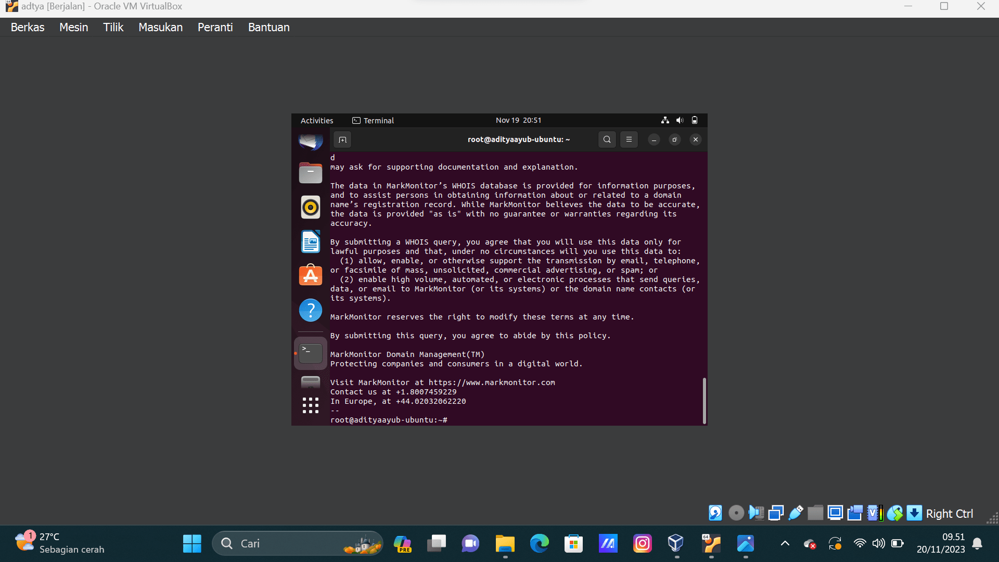Click the recording status indicator
This screenshot has width=999, height=562.
(x=855, y=513)
